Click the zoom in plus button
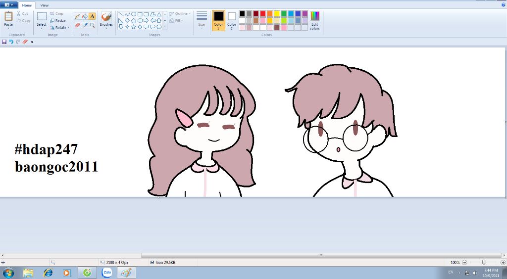This screenshot has width=507, height=279. pyautogui.click(x=503, y=262)
